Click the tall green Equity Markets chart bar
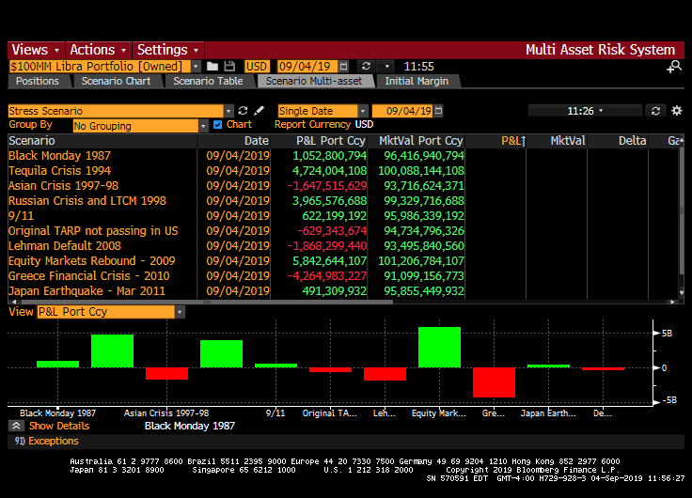 tap(440, 347)
